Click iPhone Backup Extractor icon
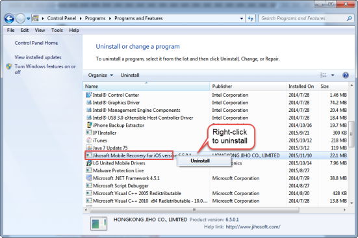The height and width of the screenshot is (238, 358). pos(89,125)
